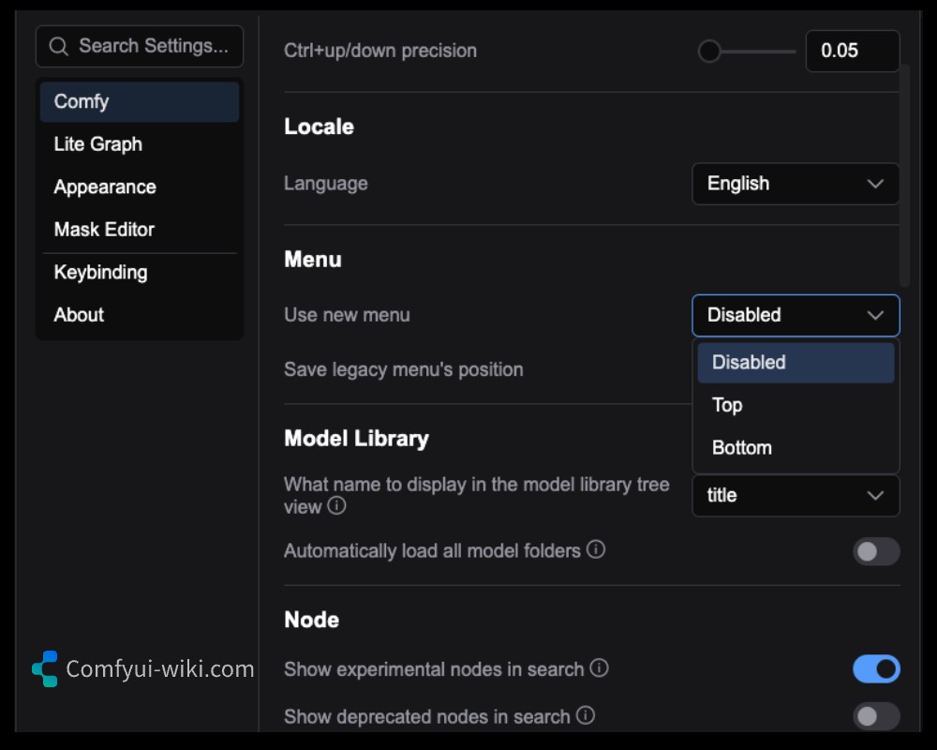Viewport: 937px width, 750px height.
Task: Collapse the Use new menu dropdown
Action: click(x=795, y=315)
